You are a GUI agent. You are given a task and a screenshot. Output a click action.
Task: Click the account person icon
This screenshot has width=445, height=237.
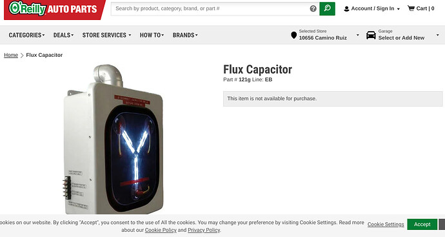[346, 9]
